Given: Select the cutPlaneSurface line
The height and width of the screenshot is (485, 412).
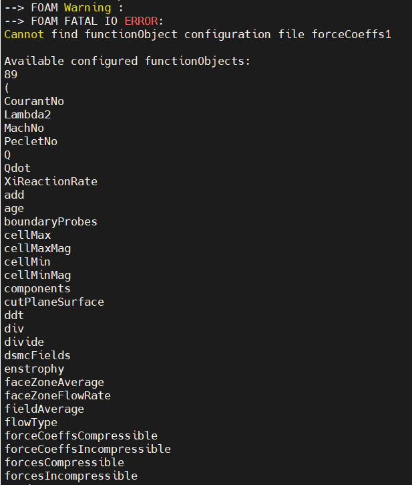Looking at the screenshot, I should (x=54, y=302).
